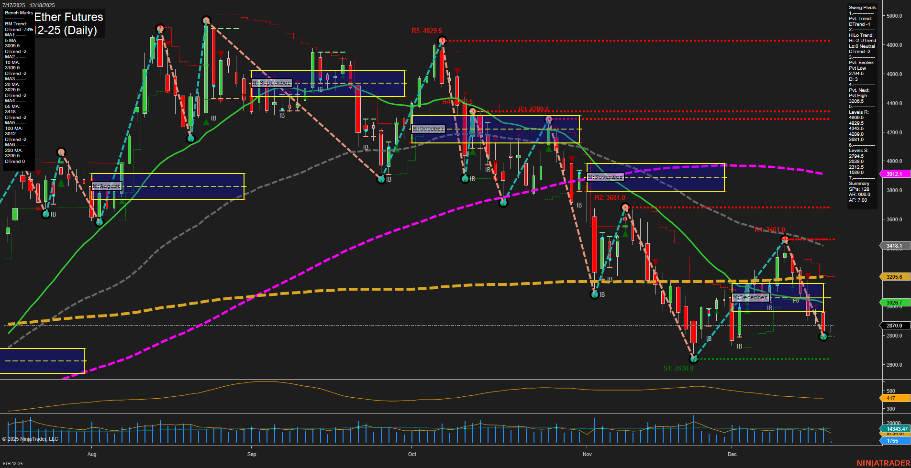Select the swing pivot circle at R5: 4829.5 high
The width and height of the screenshot is (911, 468).
[441, 40]
